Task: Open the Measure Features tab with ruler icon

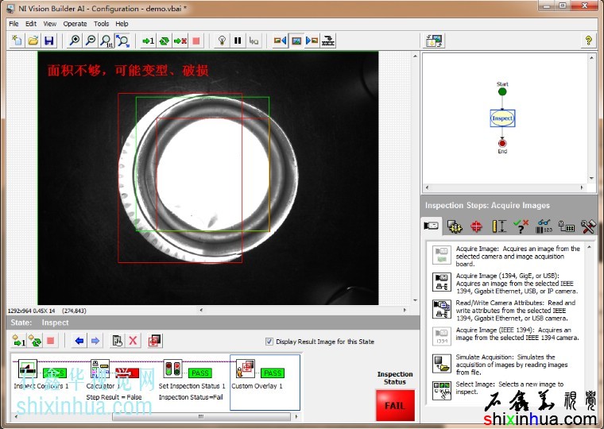Action: (x=499, y=226)
